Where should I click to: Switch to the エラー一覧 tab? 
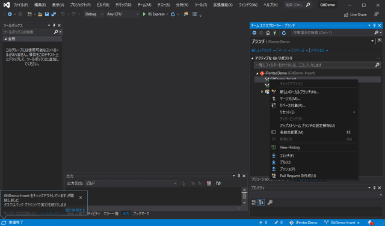click(111, 214)
